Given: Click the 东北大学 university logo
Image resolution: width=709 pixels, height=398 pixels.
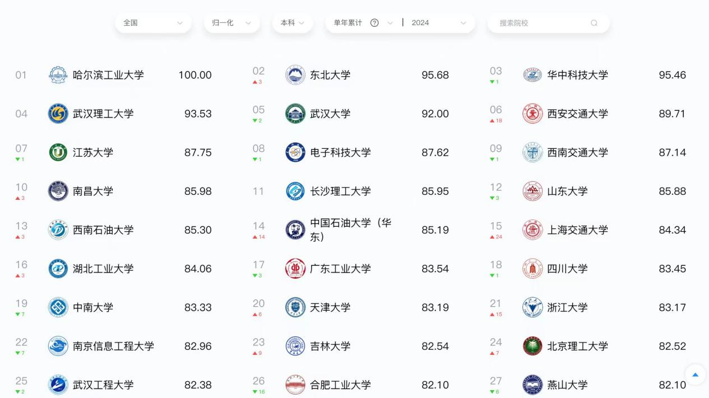Looking at the screenshot, I should tap(295, 75).
